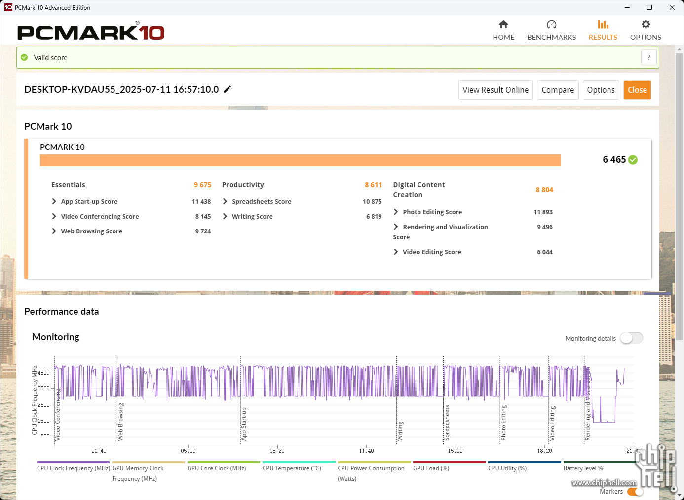Click the vertical scrollbar thumb
Screen dimensions: 684x500
click(x=680, y=196)
